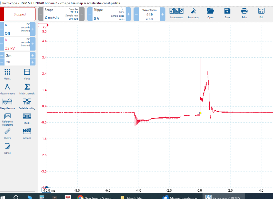The image size is (273, 199).
Task: Open the Views panel
Action: pyautogui.click(x=27, y=74)
